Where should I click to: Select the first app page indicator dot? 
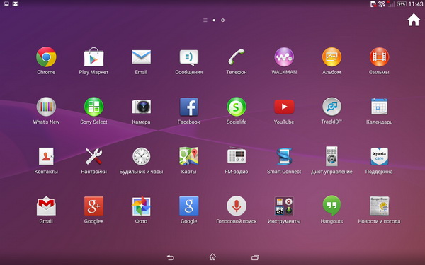coord(214,20)
